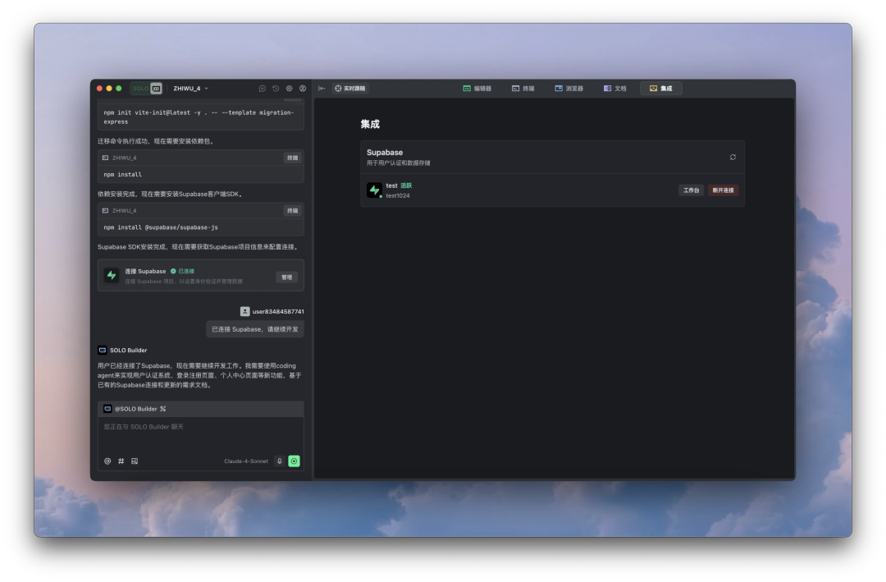Click the @SOLO Builder agent chip

point(130,409)
